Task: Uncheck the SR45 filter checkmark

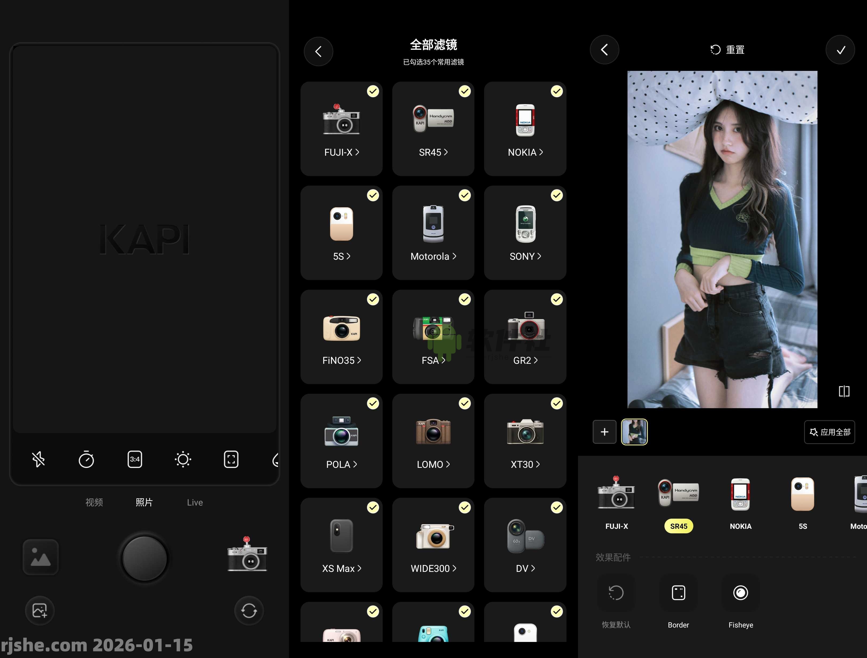Action: click(465, 91)
